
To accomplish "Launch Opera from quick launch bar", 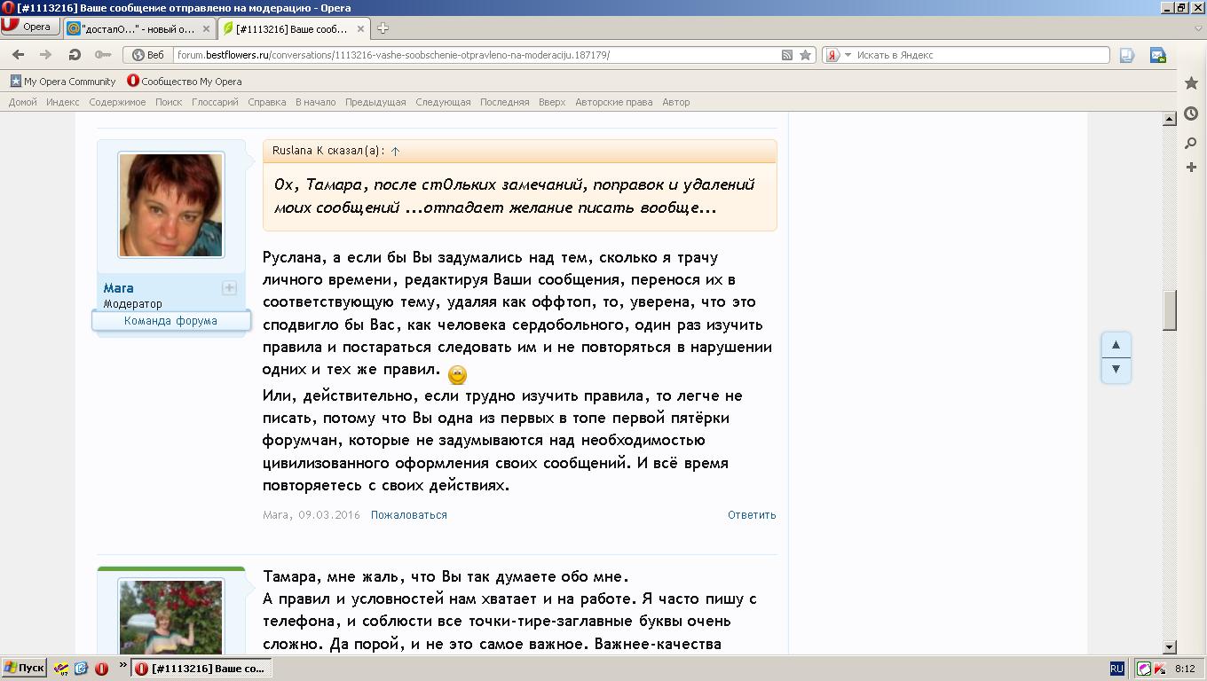I will 101,669.
